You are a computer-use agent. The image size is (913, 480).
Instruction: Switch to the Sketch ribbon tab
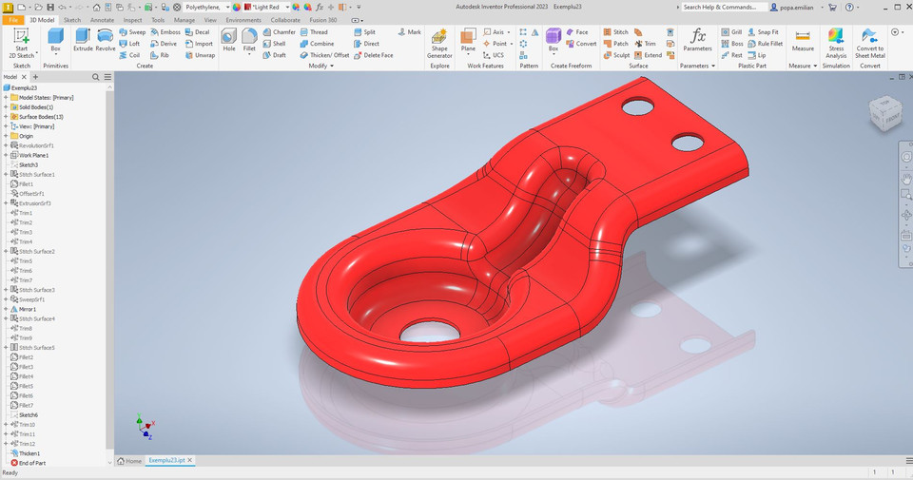[x=72, y=20]
